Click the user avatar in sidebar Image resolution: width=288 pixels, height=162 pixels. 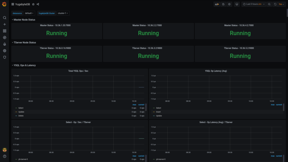[4, 150]
